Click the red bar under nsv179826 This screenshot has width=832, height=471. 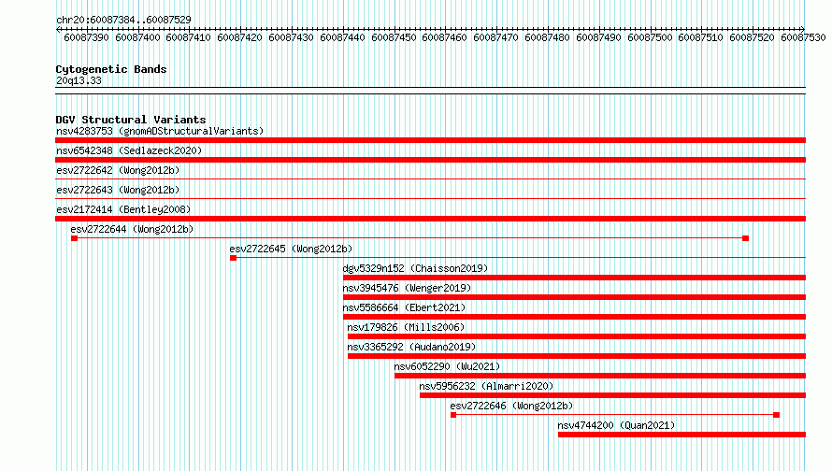click(x=577, y=336)
